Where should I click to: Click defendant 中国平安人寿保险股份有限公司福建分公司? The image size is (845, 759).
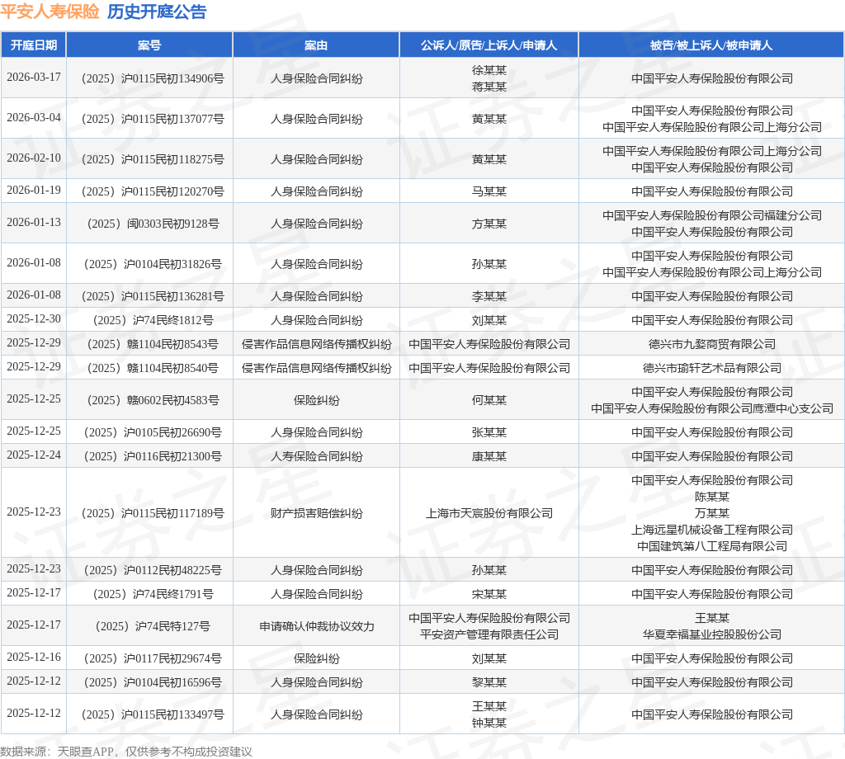(711, 215)
